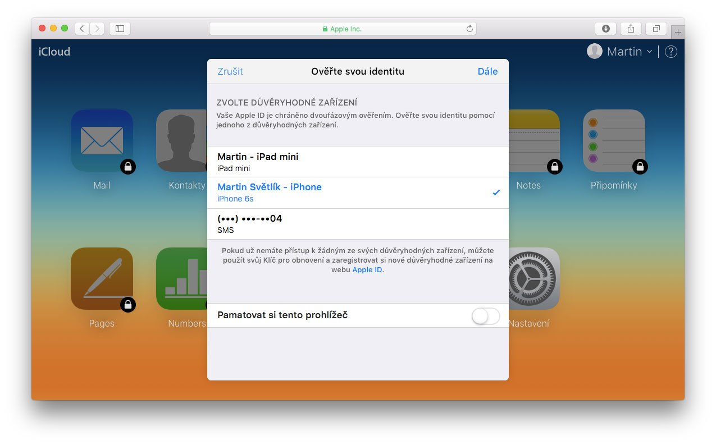This screenshot has height=445, width=716.
Task: Click the Apple Inc. address bar
Action: [x=343, y=29]
